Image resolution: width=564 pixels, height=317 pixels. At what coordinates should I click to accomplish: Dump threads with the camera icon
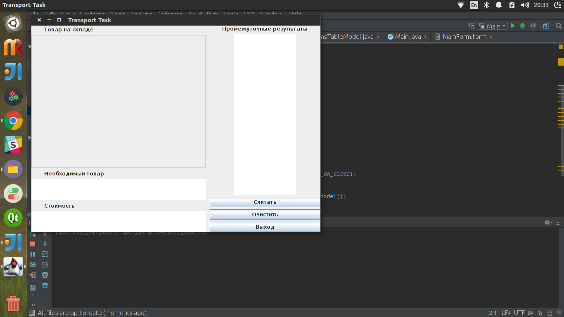click(33, 265)
